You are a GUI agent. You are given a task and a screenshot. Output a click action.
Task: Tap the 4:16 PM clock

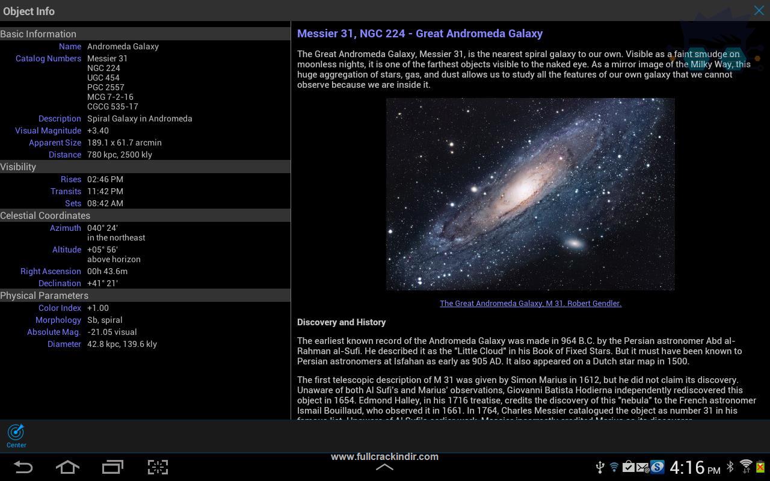coord(695,467)
